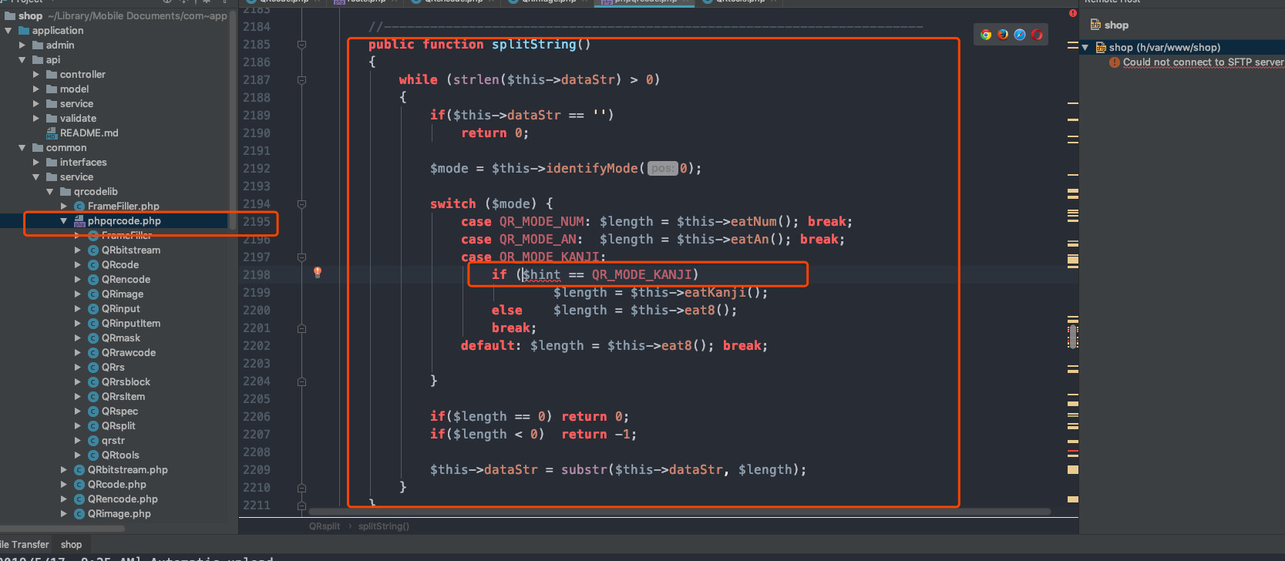
Task: Click the editor horizontal scrollbar
Action: (679, 512)
